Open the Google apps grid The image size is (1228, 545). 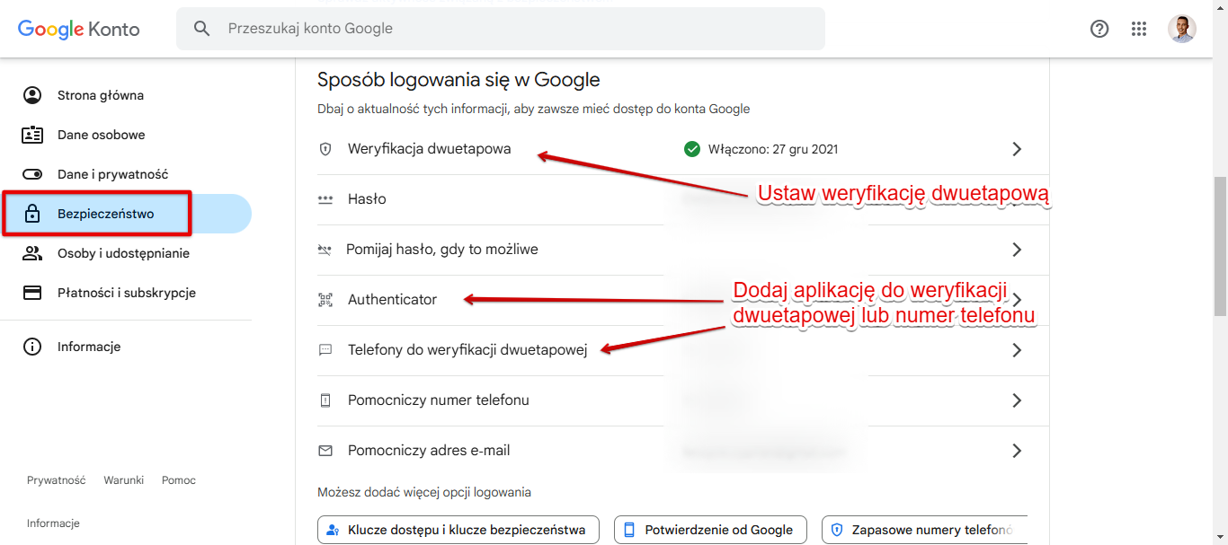point(1139,29)
